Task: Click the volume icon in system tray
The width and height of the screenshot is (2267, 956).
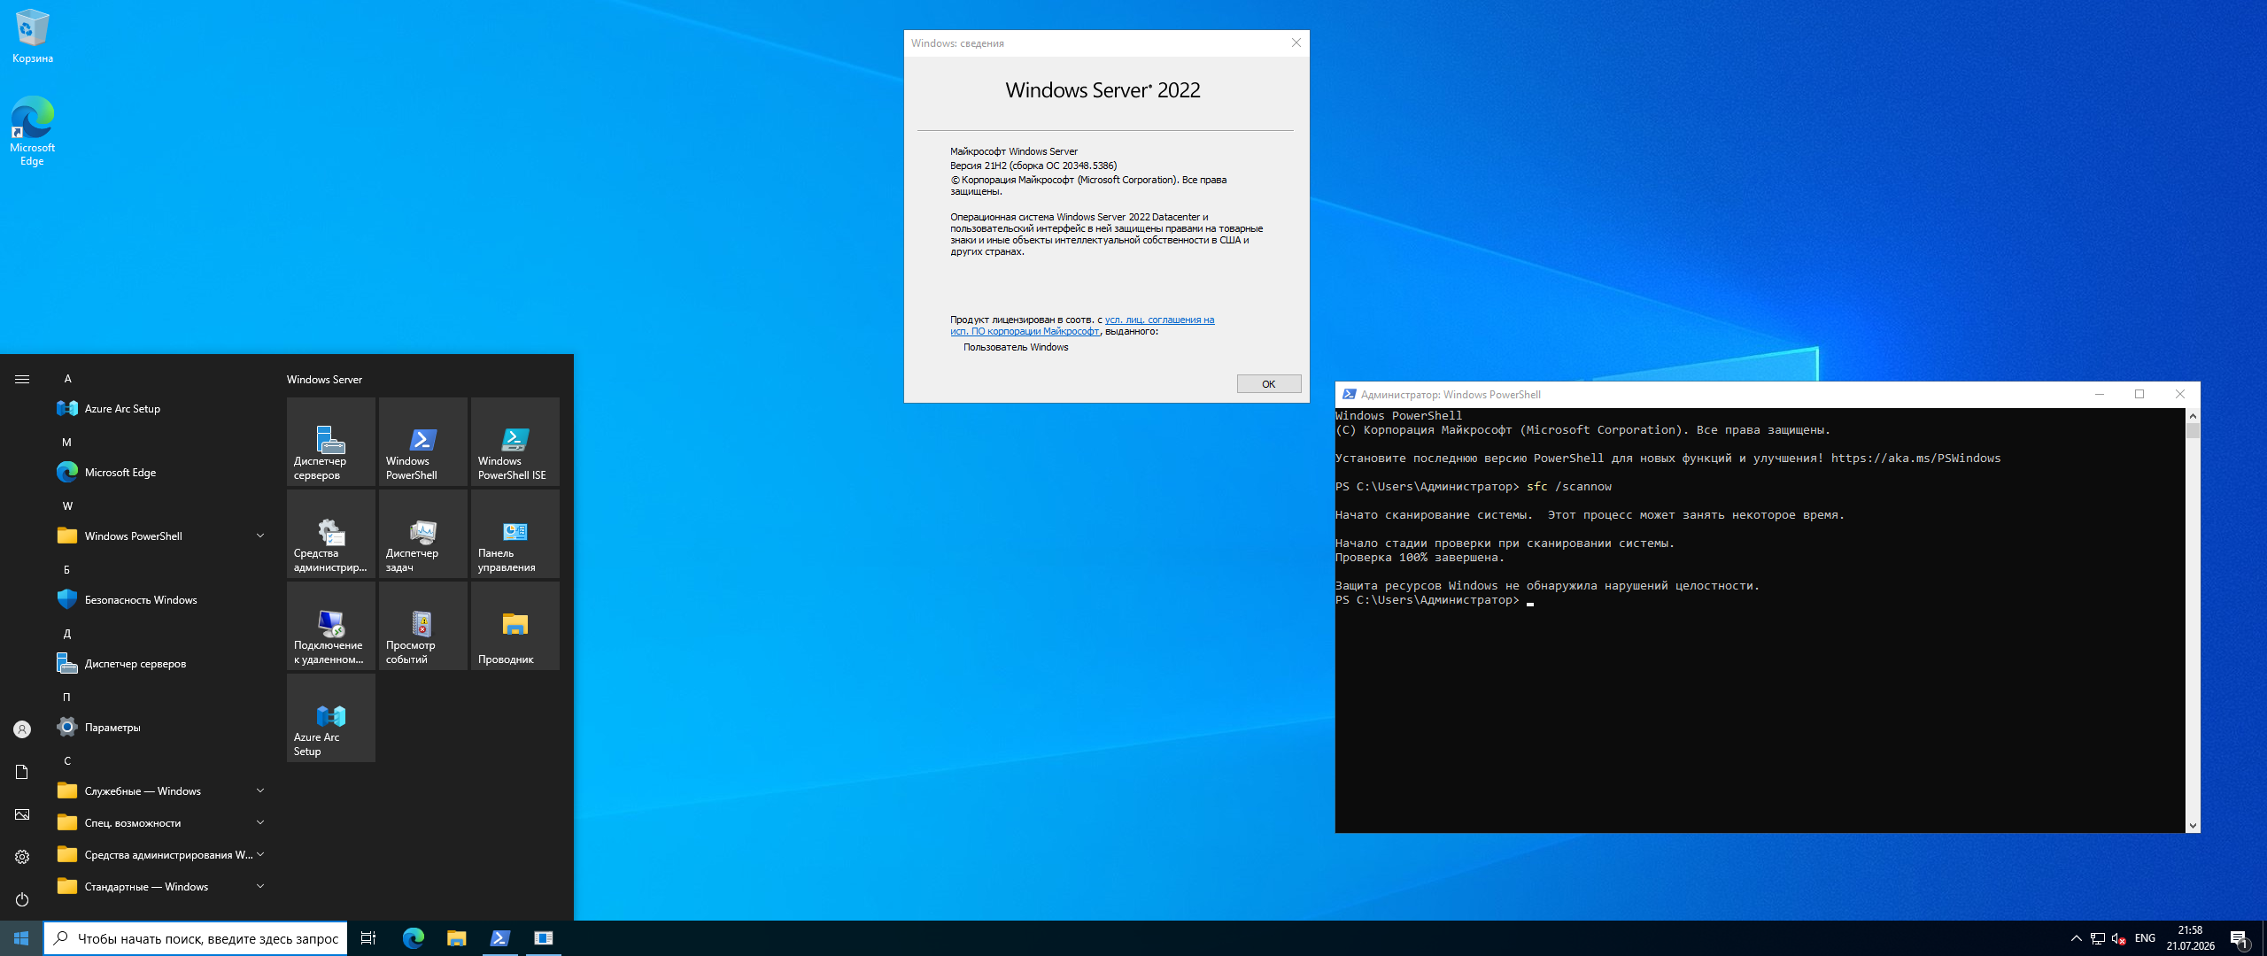Action: pos(2118,938)
